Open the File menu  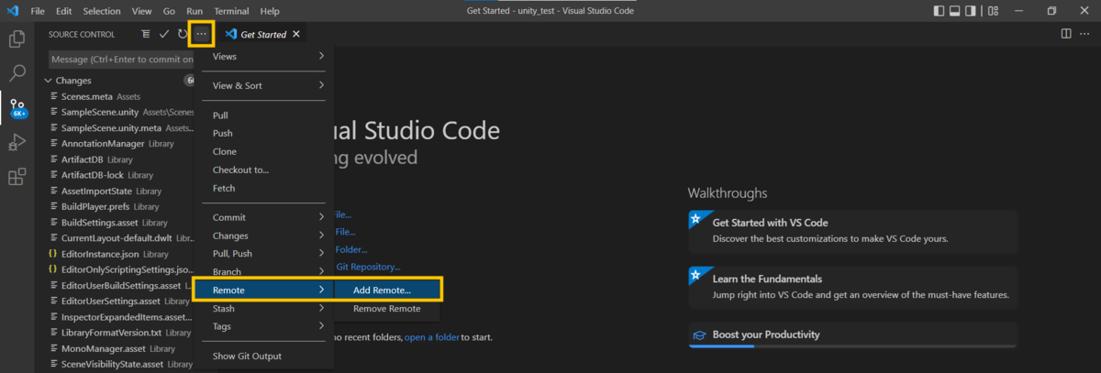click(x=37, y=11)
